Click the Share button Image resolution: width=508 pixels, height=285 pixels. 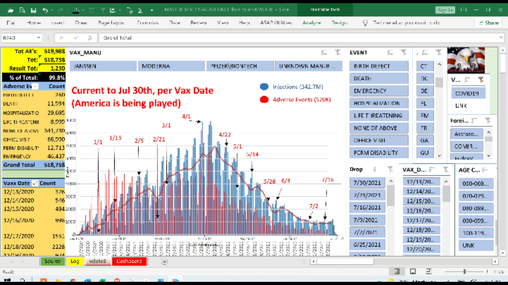pyautogui.click(x=488, y=23)
